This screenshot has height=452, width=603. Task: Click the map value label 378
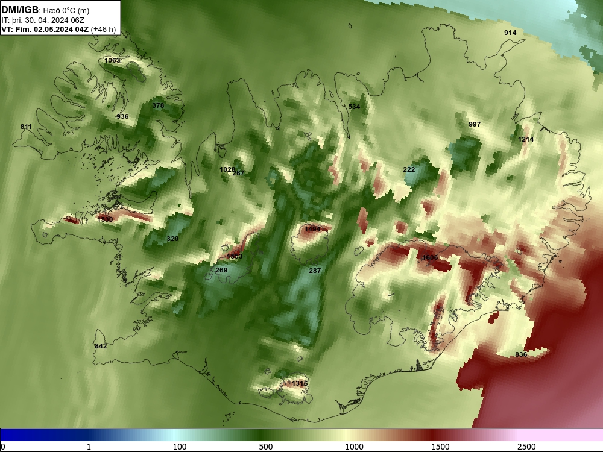[x=158, y=105]
